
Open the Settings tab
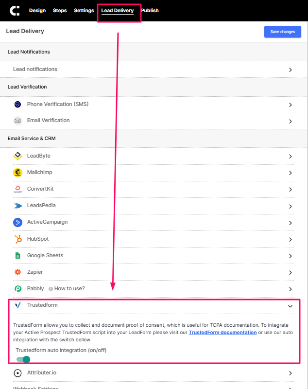pyautogui.click(x=84, y=10)
